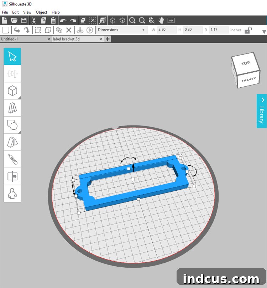Open the Dimensions dropdown

pos(122,30)
